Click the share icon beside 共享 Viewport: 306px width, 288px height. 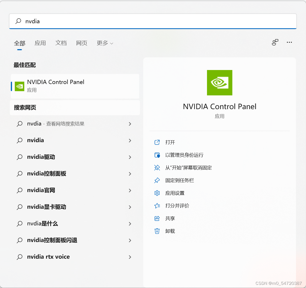pyautogui.click(x=157, y=219)
